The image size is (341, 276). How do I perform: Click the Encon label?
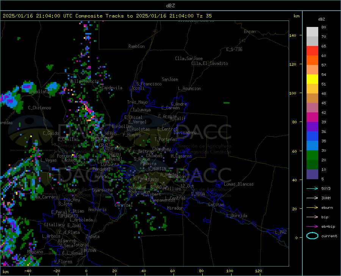tap(250, 32)
